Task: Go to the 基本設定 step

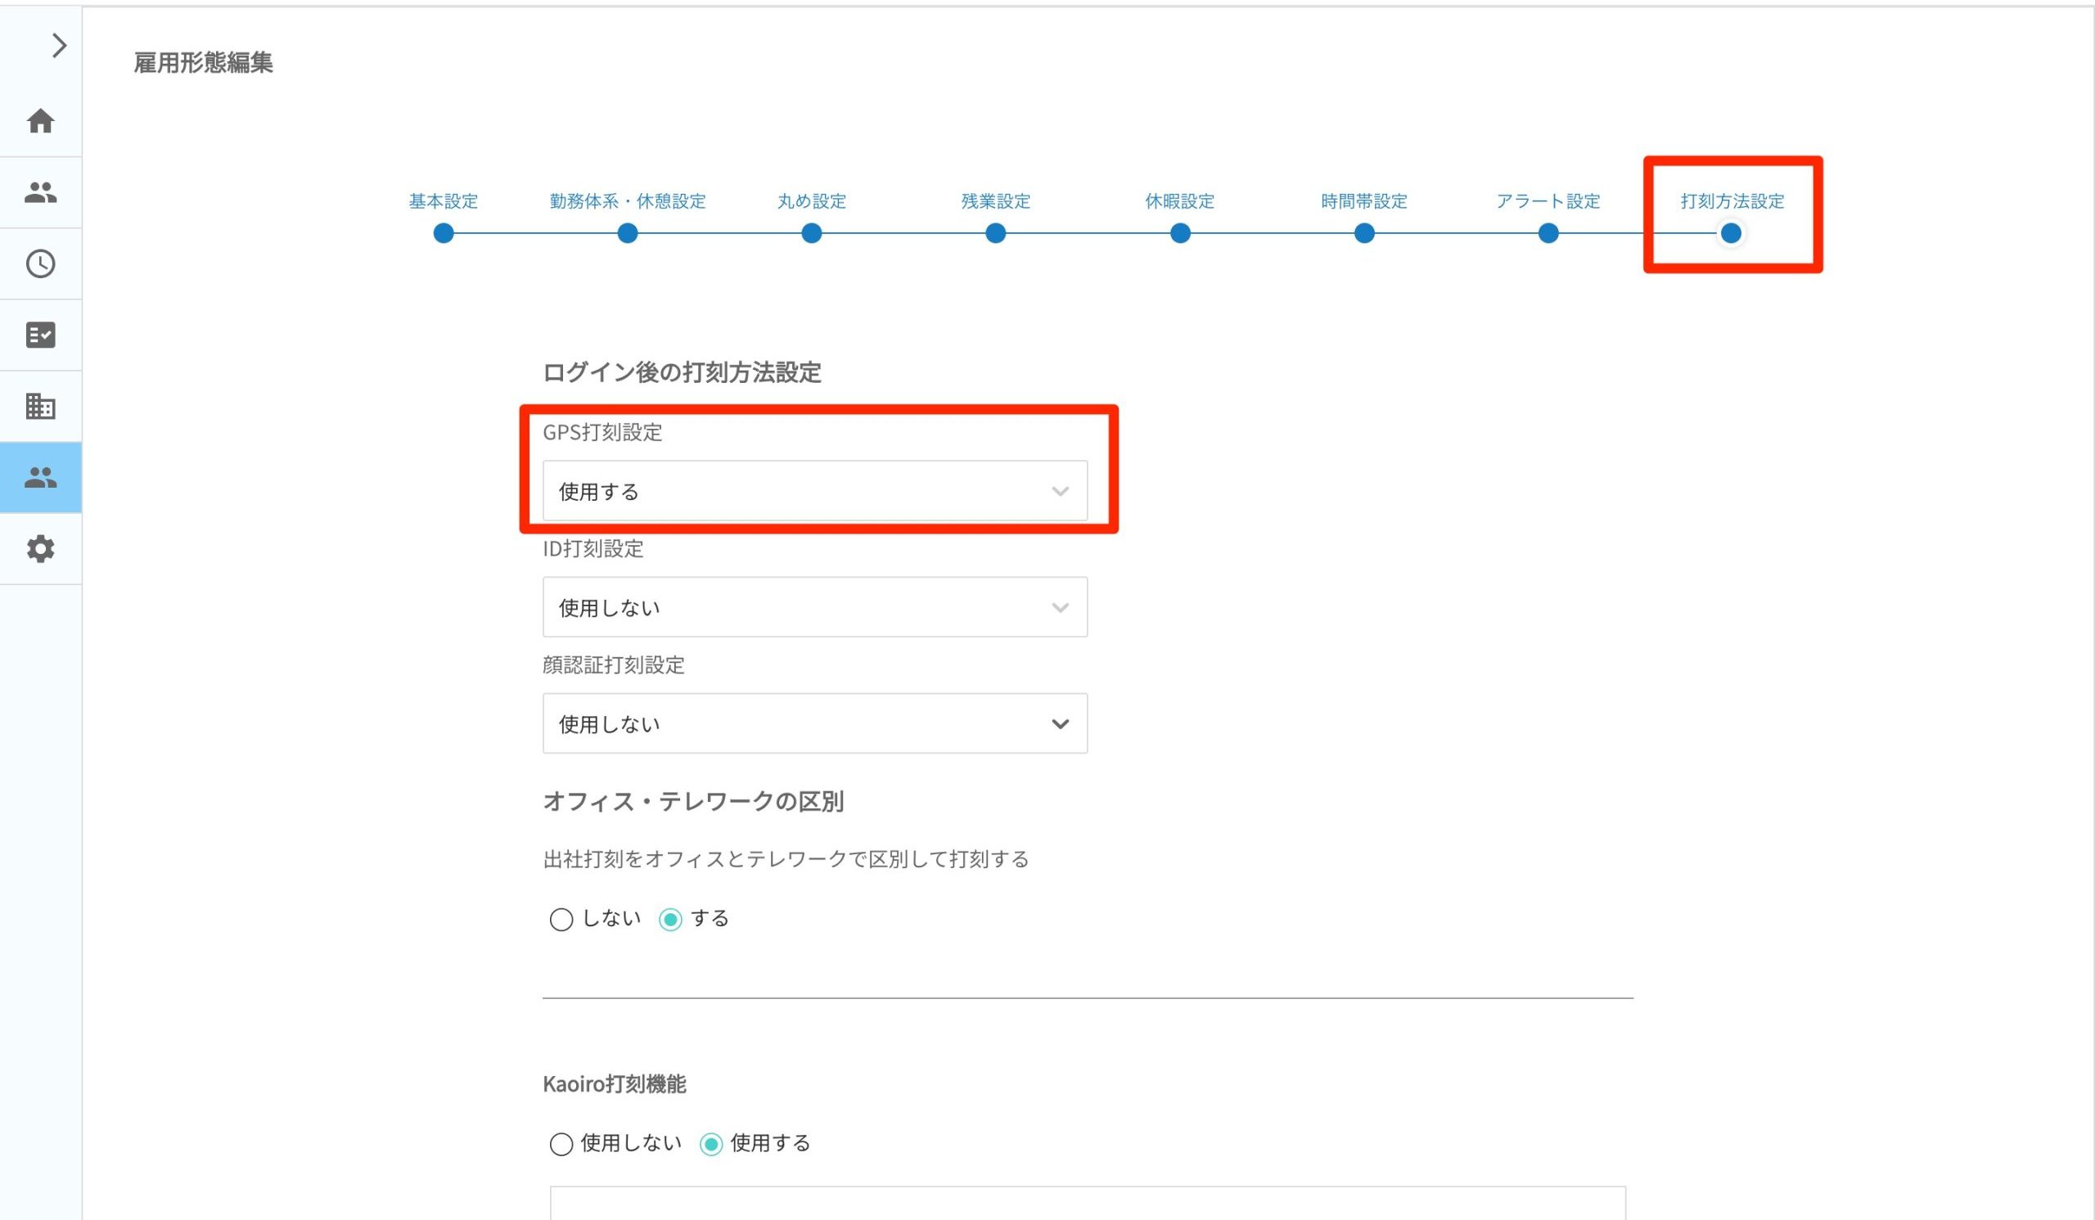Action: click(x=443, y=201)
